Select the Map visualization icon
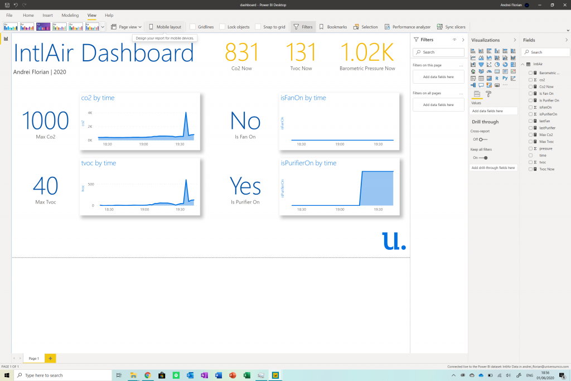Image resolution: width=571 pixels, height=381 pixels. (473, 71)
